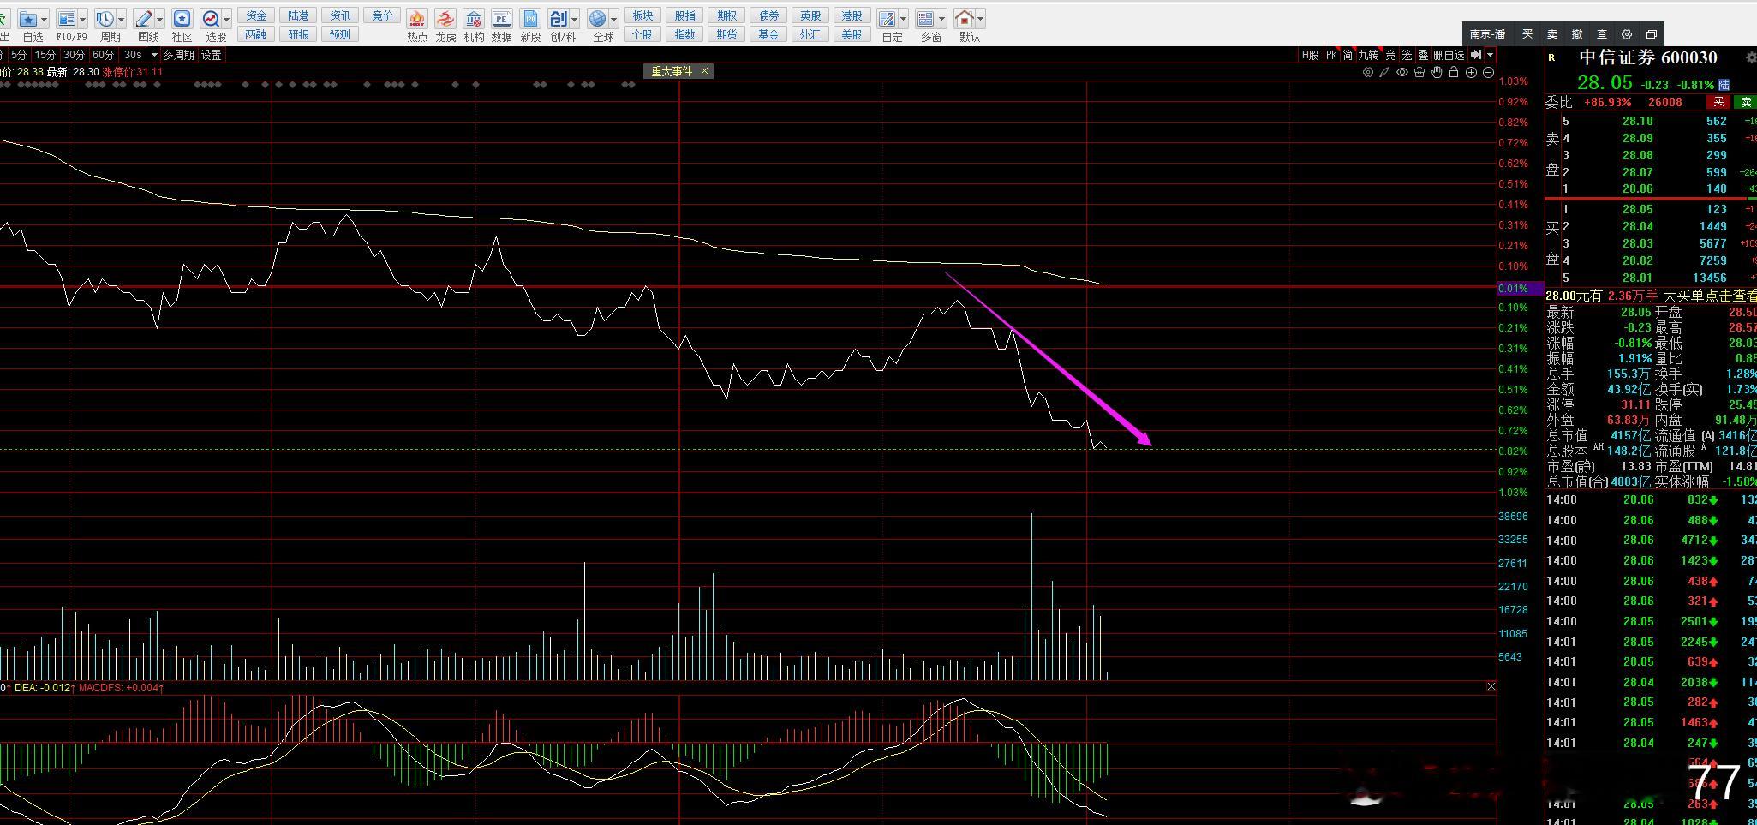Expand the 周期 dropdown arrow
Viewport: 1757px width, 825px height.
click(x=122, y=19)
